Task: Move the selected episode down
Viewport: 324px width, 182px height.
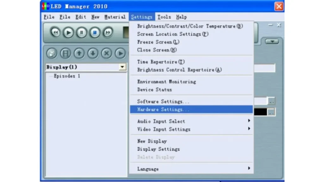Action: [x=92, y=53]
